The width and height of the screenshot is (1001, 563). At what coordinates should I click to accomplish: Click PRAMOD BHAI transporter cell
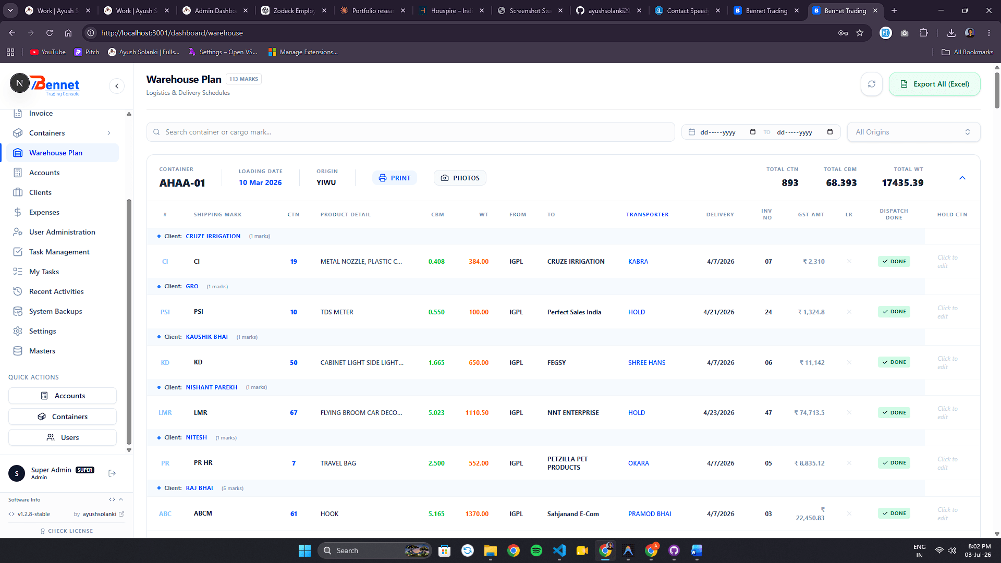coord(650,513)
